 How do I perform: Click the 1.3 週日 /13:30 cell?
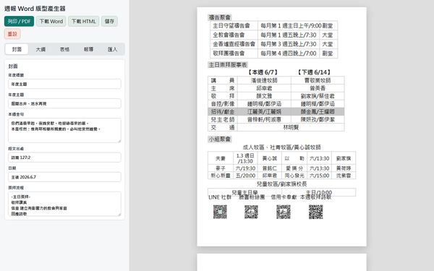pos(245,158)
